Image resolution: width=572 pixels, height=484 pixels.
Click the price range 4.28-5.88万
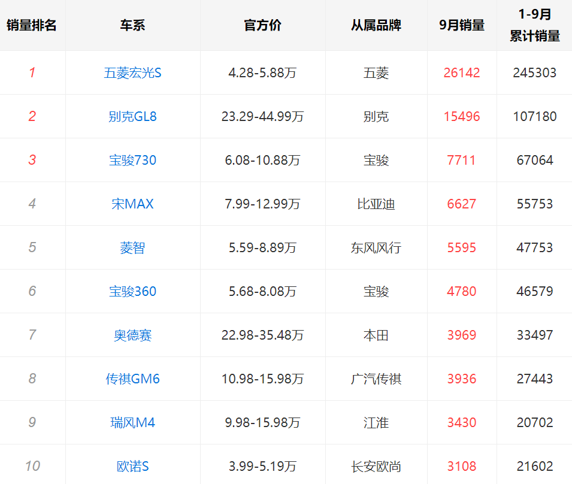[x=263, y=72]
